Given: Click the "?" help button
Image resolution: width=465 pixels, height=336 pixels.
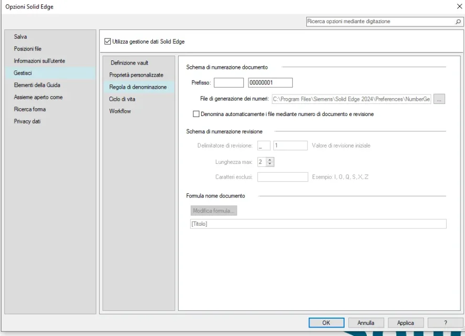Looking at the screenshot, I should [446, 323].
